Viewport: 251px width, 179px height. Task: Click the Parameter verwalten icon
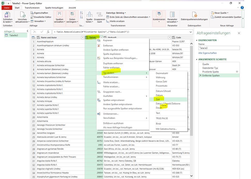coord(172,14)
